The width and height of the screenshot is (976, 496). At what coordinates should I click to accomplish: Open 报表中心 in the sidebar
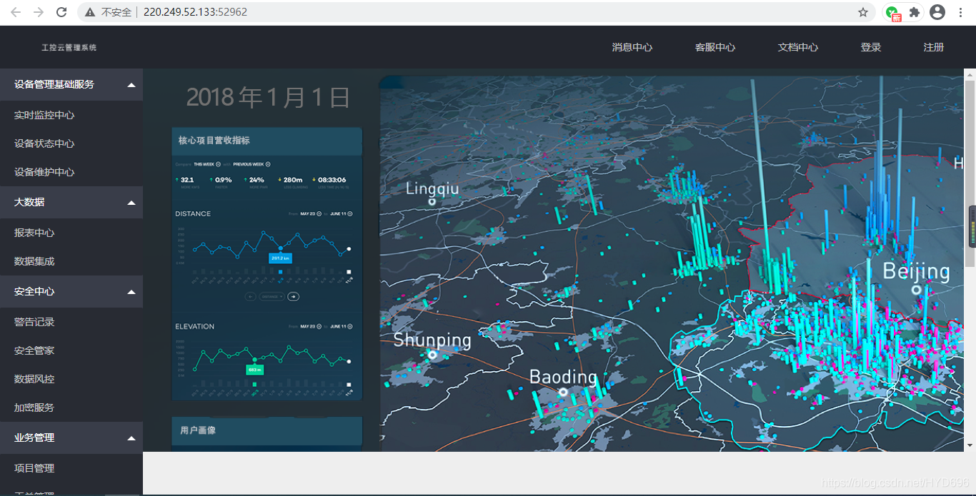[34, 233]
